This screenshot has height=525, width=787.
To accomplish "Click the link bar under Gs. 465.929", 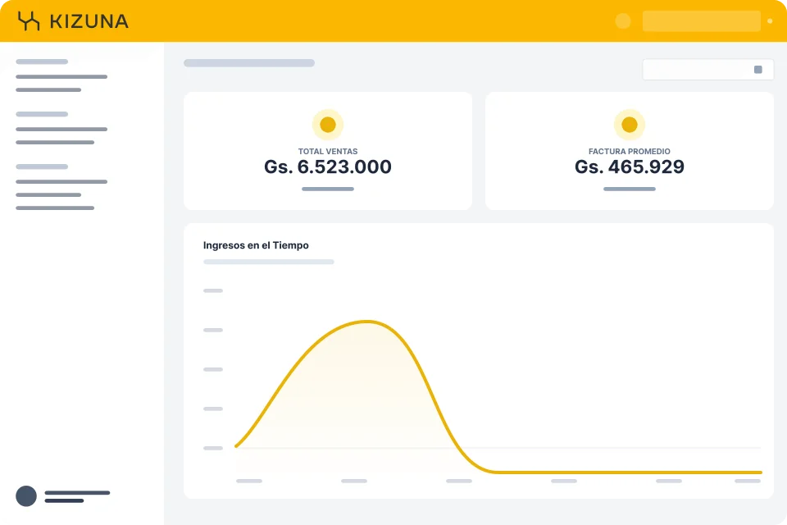I will (630, 189).
